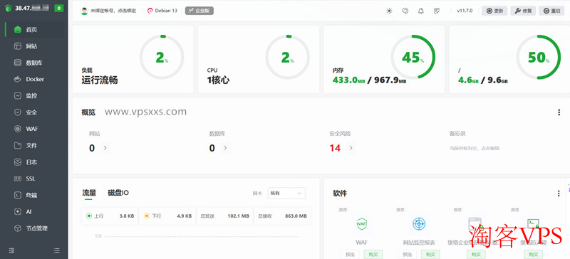Click 预览 under 网站监控报表
This screenshot has height=259, width=570.
[x=407, y=254]
